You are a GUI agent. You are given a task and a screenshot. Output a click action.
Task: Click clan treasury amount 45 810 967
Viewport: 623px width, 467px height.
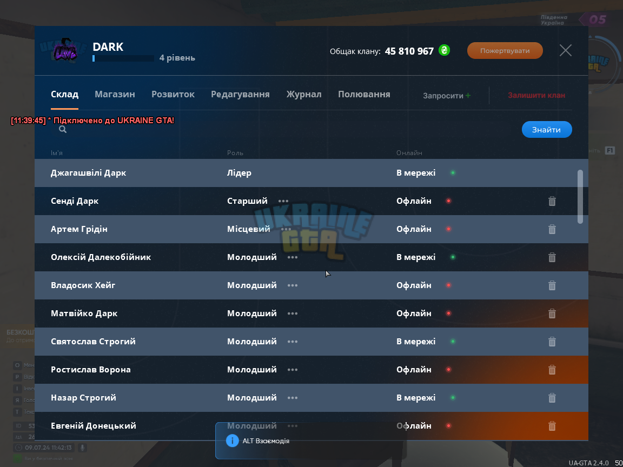(x=409, y=51)
